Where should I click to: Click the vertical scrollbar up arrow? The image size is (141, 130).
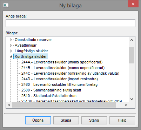pyautogui.click(x=132, y=40)
